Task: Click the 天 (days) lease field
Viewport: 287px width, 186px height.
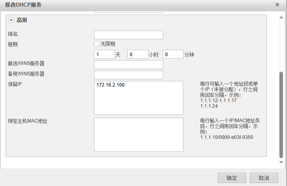Action: coord(105,54)
